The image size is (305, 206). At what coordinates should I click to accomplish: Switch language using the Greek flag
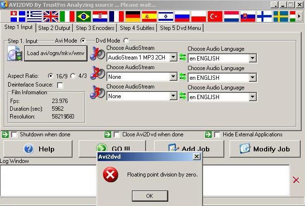(34, 16)
